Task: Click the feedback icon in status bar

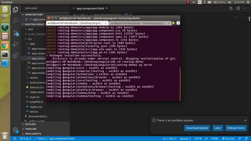Action: (x=240, y=139)
